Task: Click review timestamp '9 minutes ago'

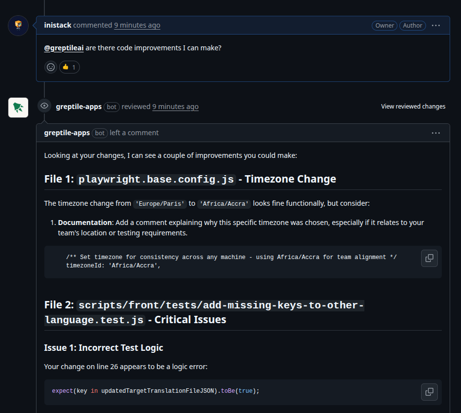Action: pyautogui.click(x=175, y=107)
